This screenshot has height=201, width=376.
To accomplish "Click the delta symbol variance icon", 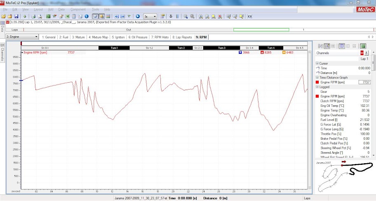I will point(171,16).
